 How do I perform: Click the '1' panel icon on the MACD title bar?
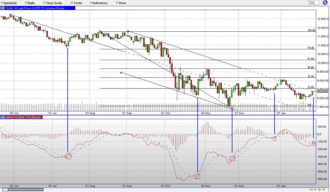pos(2,117)
